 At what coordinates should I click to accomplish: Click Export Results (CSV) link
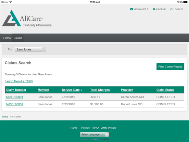19,81
